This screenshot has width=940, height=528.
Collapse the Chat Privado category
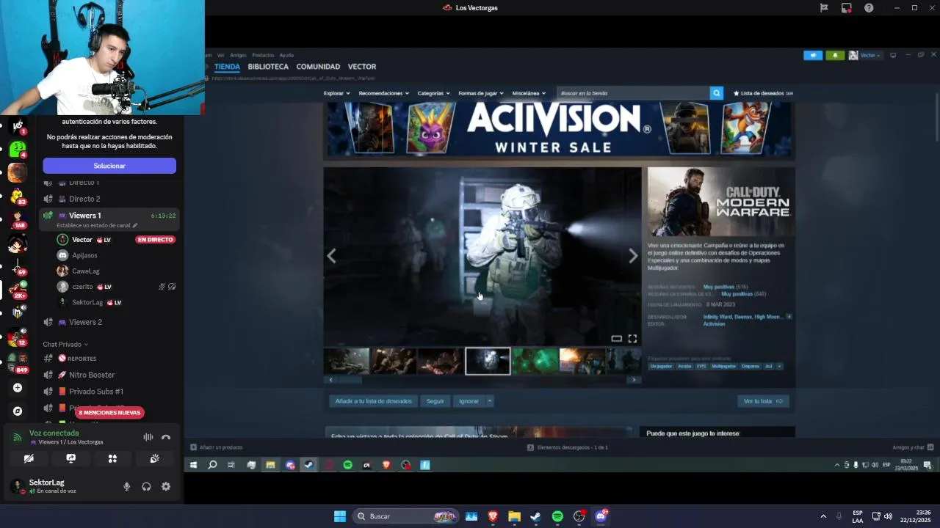click(x=65, y=344)
